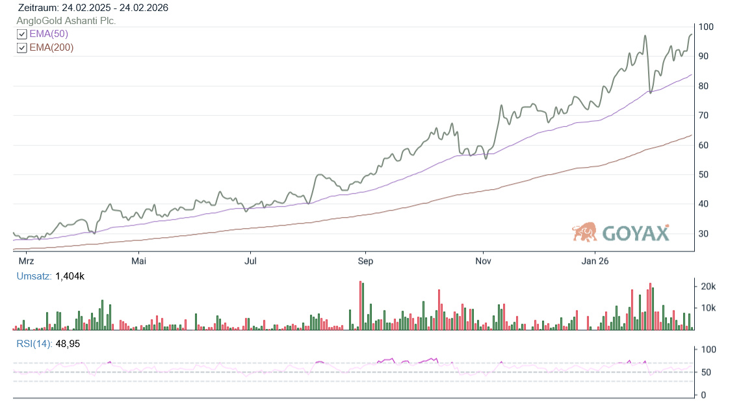Click the Zeitraum date range text
Screen dimensions: 741x401
point(94,8)
